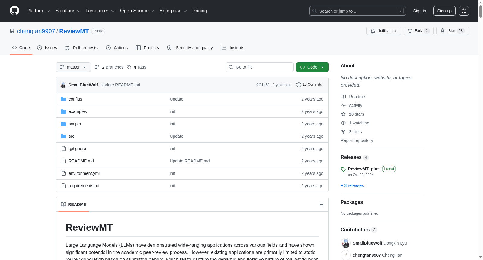This screenshot has height=260, width=483.
Task: Open 'Update README.md' commit message in header
Action: [120, 85]
